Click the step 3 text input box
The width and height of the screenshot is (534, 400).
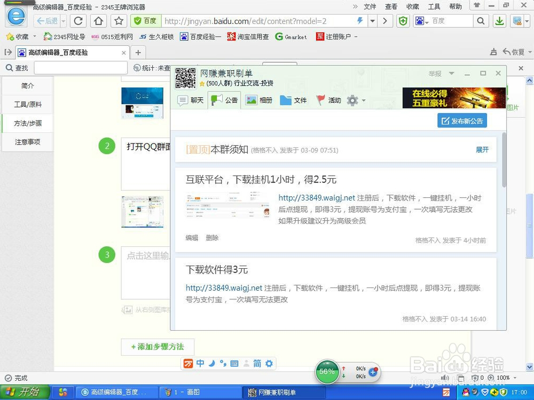click(x=146, y=273)
